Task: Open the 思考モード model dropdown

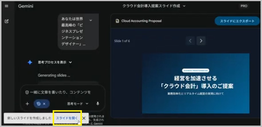Action: tap(78, 104)
